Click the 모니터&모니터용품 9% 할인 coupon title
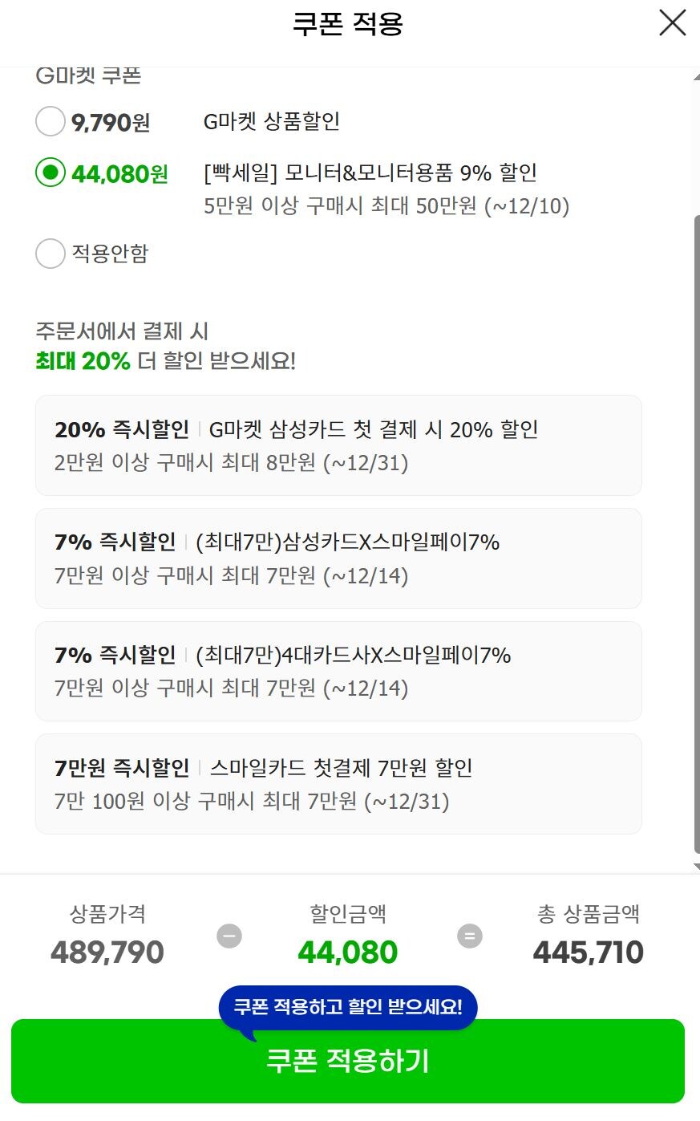Image resolution: width=700 pixels, height=1121 pixels. pos(370,173)
